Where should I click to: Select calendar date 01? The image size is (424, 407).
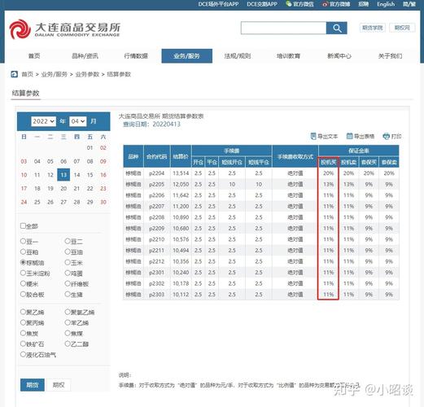point(90,147)
